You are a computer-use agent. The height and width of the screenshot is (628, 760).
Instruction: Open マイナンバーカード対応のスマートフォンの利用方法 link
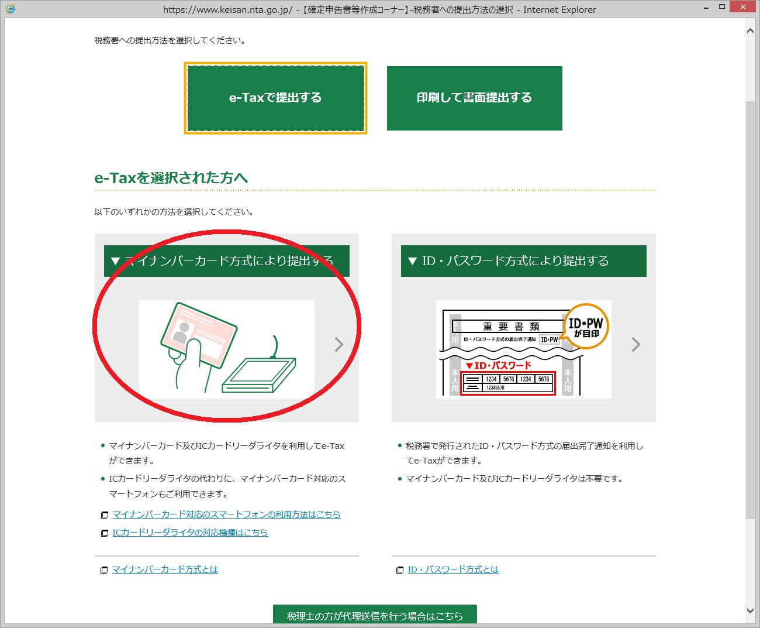click(x=226, y=514)
